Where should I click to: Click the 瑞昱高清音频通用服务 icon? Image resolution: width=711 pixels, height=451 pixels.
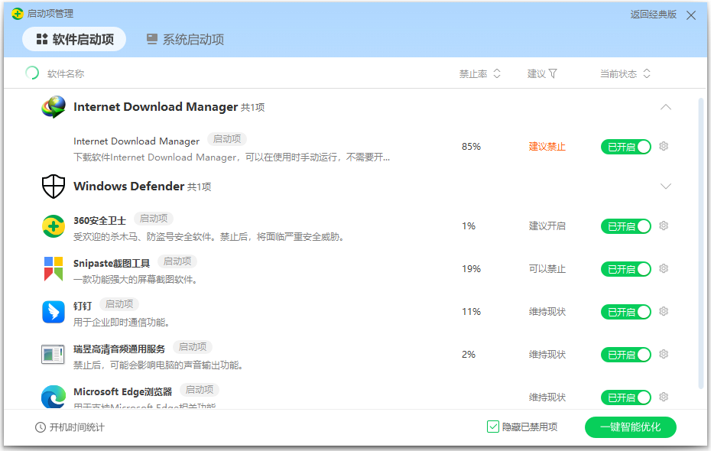[x=53, y=354]
